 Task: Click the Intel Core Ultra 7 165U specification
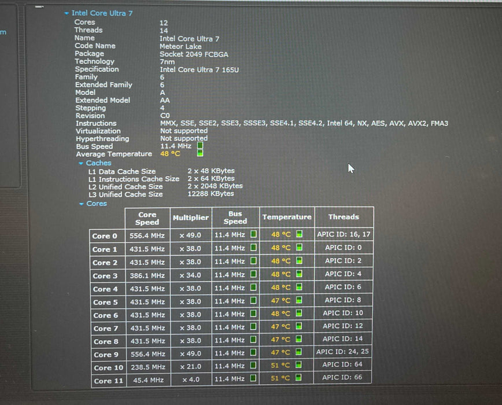click(x=200, y=70)
